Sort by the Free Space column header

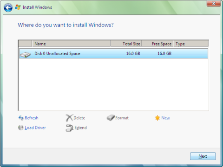157,44
